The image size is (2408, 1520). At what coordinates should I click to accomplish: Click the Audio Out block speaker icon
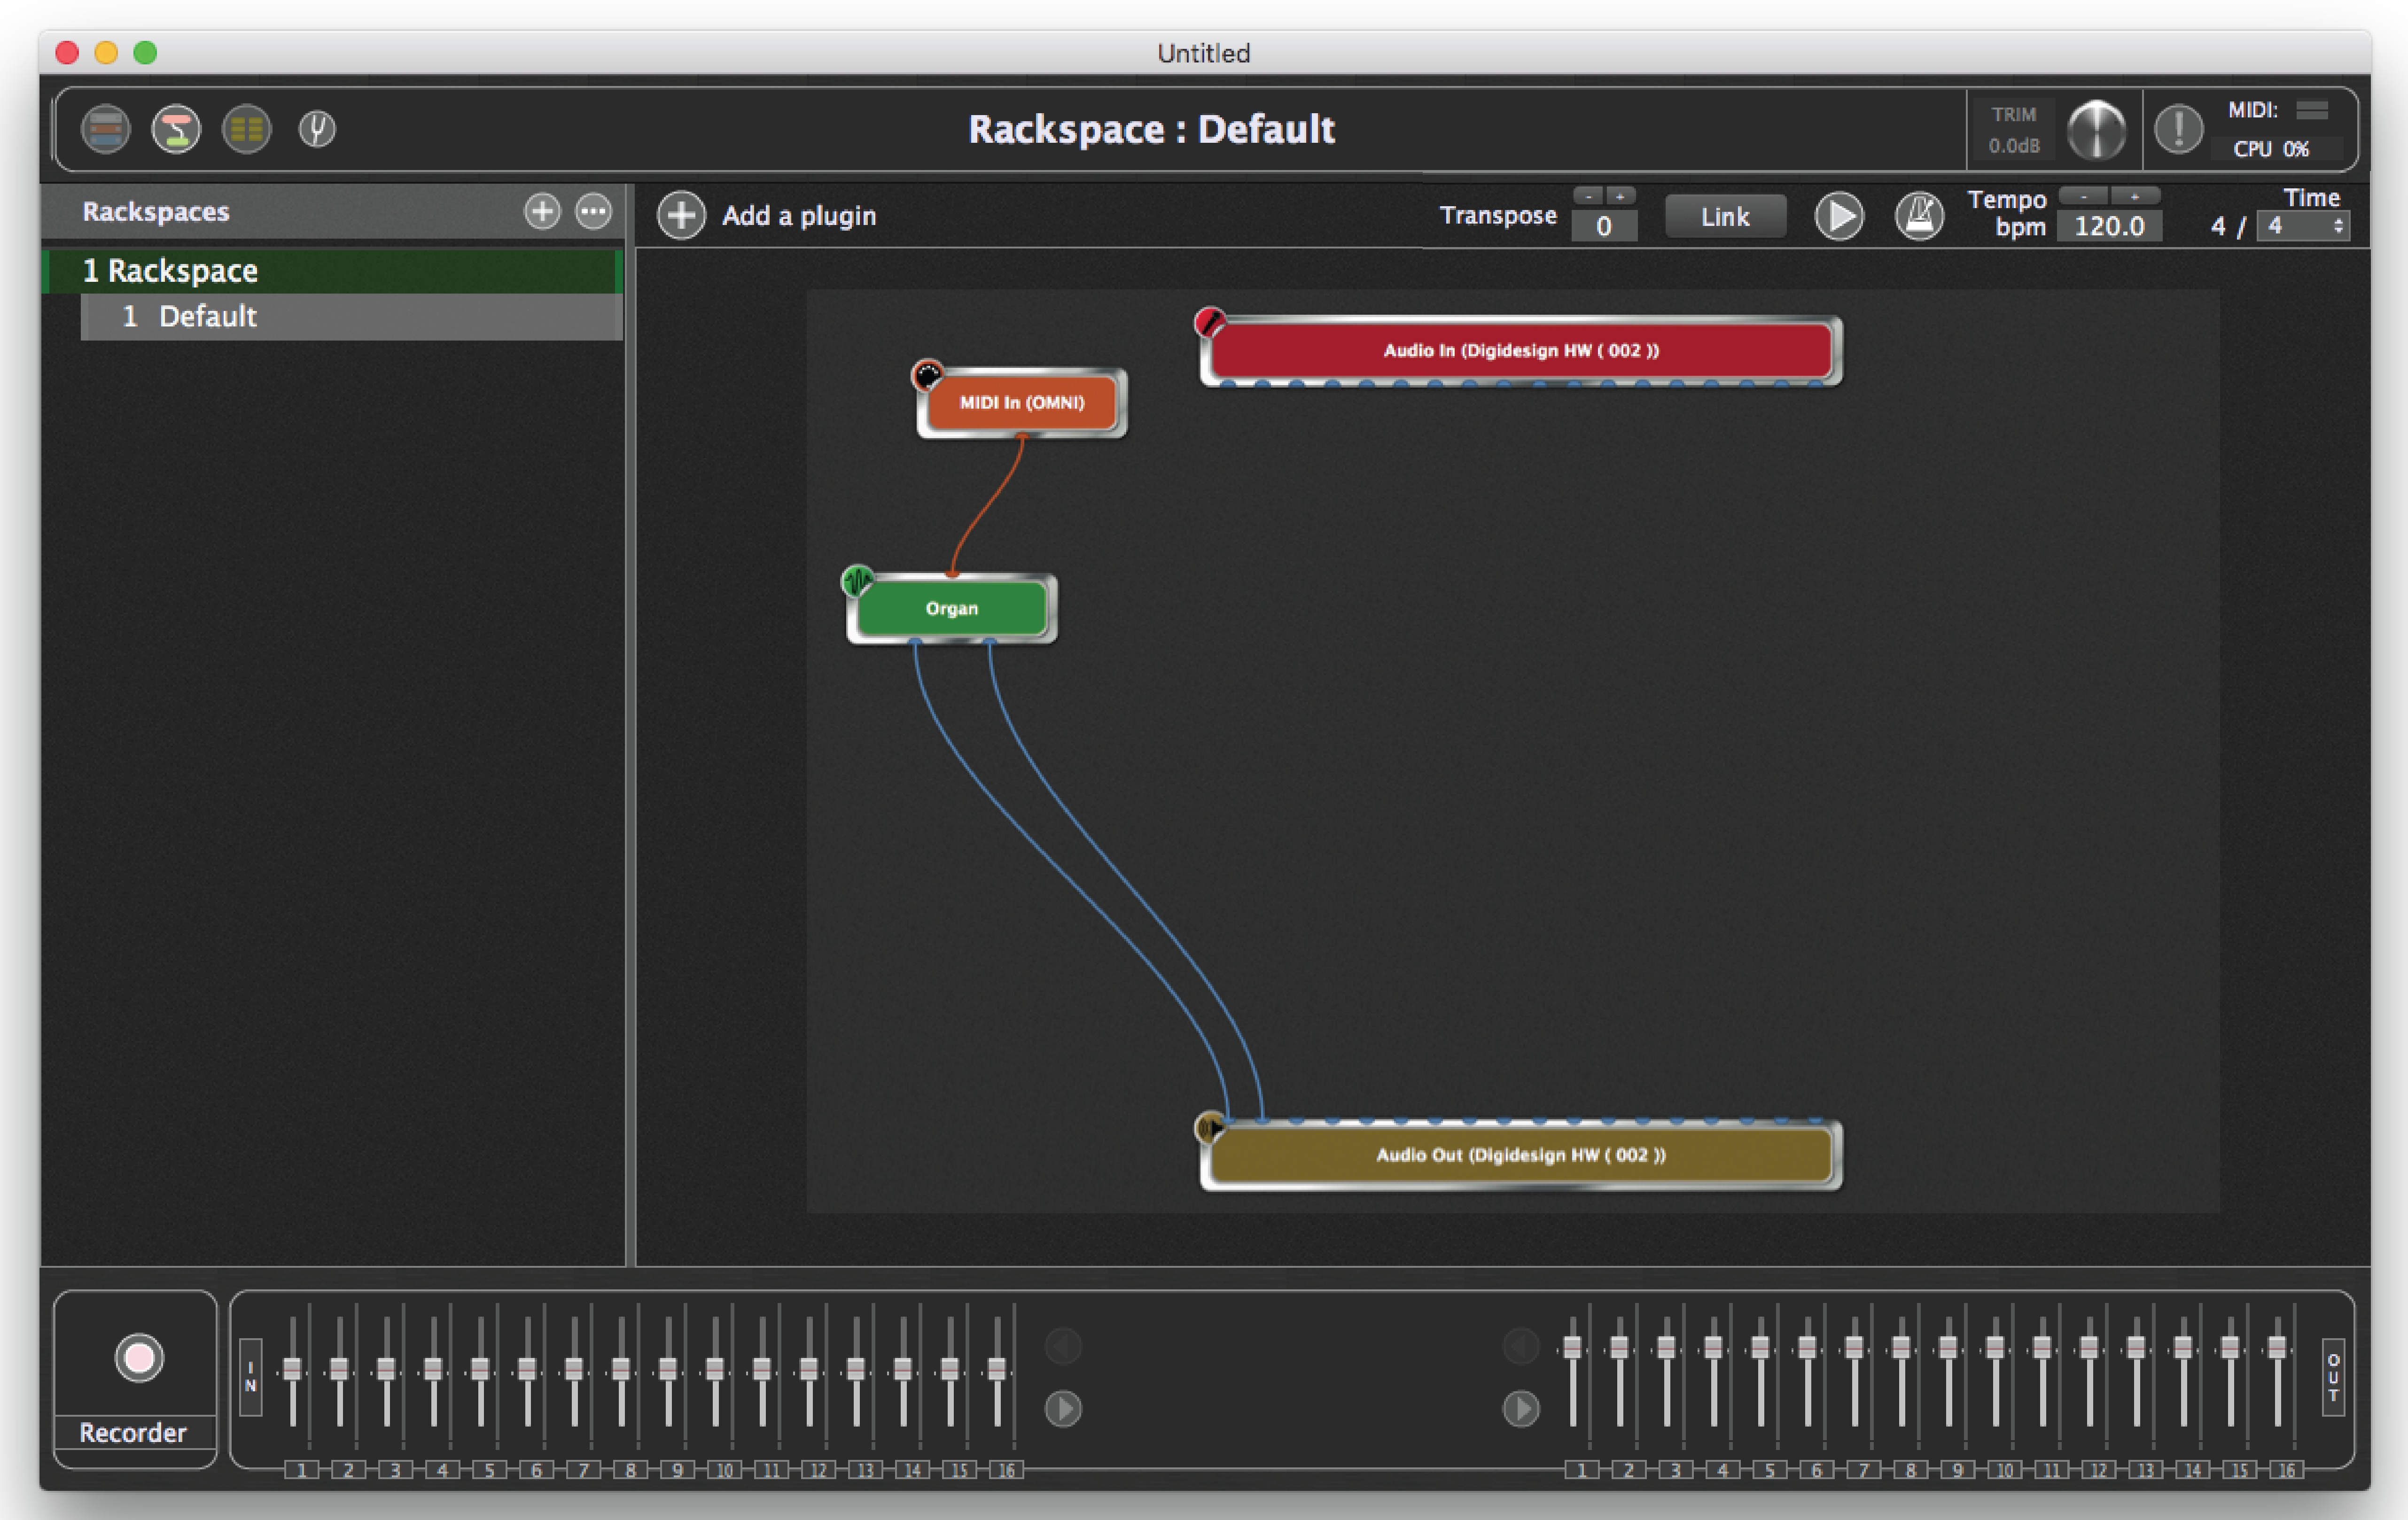[1210, 1128]
